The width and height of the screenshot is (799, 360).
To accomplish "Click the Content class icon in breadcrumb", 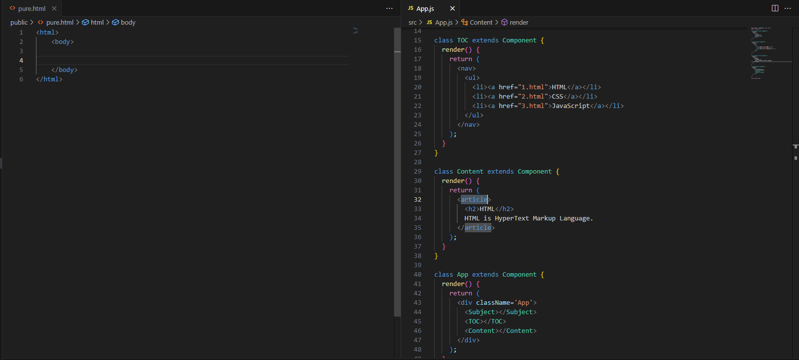I will pyautogui.click(x=464, y=22).
